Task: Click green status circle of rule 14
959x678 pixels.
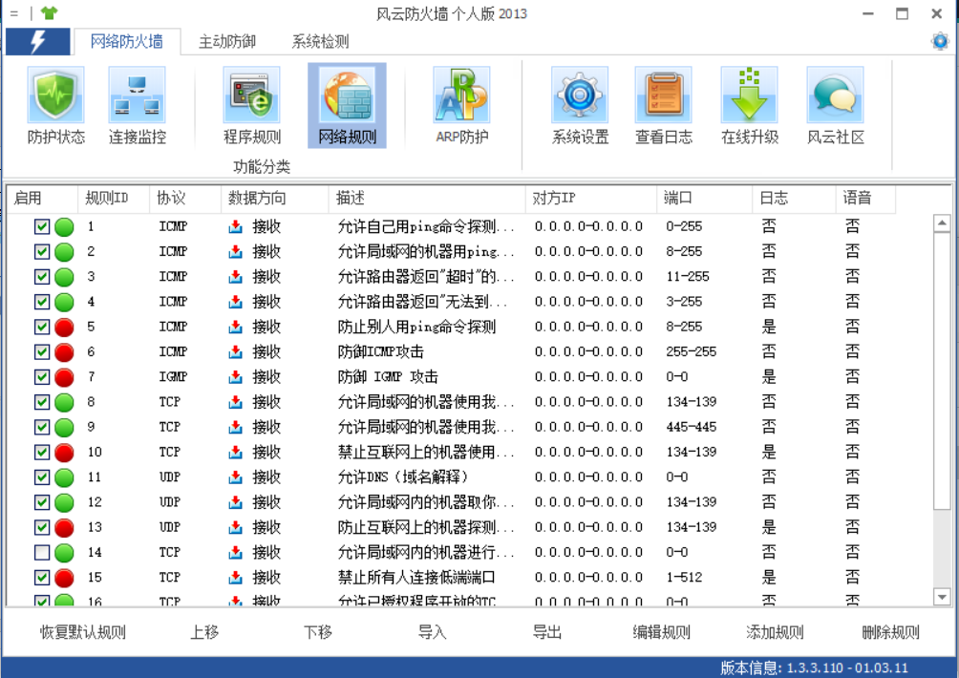Action: (64, 553)
